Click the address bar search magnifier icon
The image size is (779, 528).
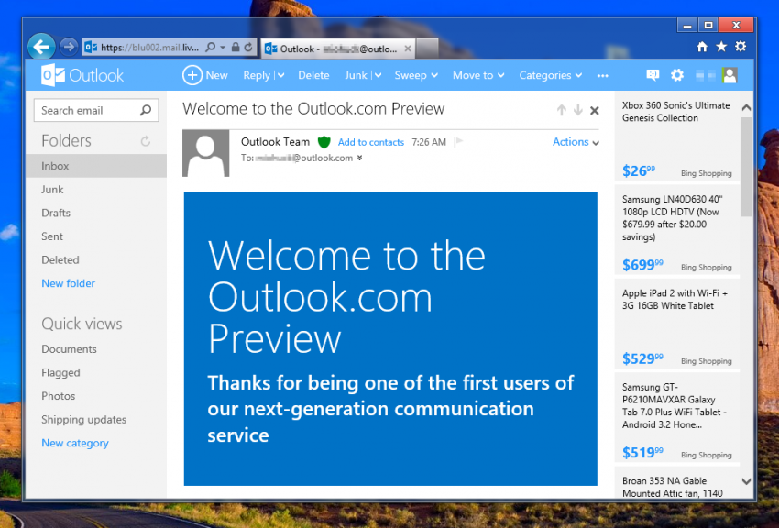tap(211, 47)
